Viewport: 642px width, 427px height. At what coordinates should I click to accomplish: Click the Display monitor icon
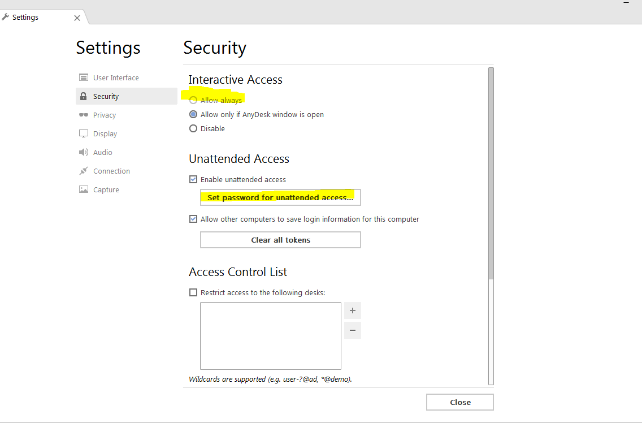click(84, 133)
